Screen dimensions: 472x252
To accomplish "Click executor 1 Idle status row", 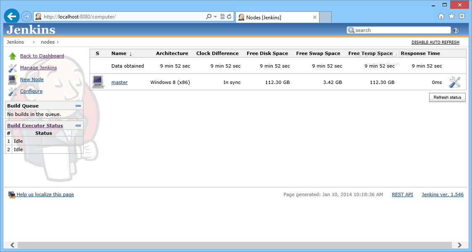I will click(x=44, y=141).
